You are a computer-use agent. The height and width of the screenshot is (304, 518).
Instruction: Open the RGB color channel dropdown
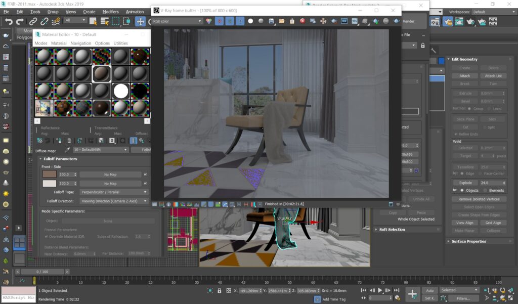[177, 21]
